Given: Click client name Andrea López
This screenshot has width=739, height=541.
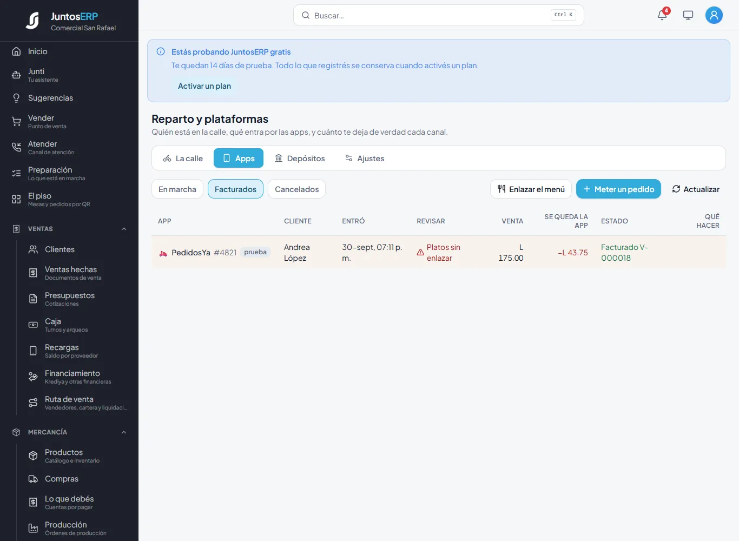Looking at the screenshot, I should coord(297,253).
